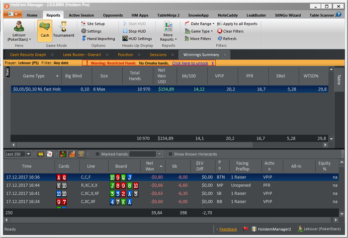
Task: Open the SitNGo Wizard ribbon tab
Action: point(288,15)
